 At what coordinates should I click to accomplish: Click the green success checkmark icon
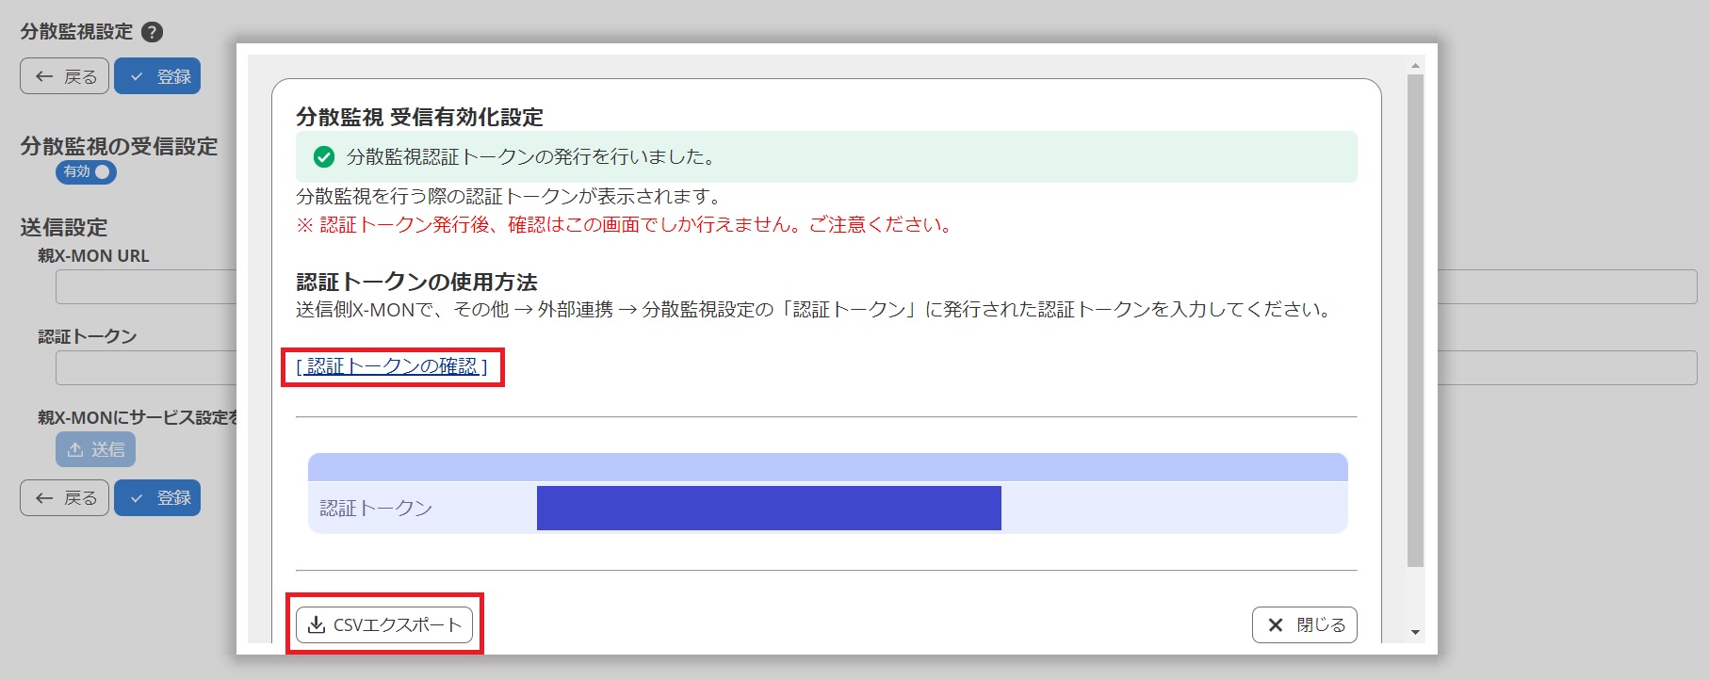coord(324,157)
